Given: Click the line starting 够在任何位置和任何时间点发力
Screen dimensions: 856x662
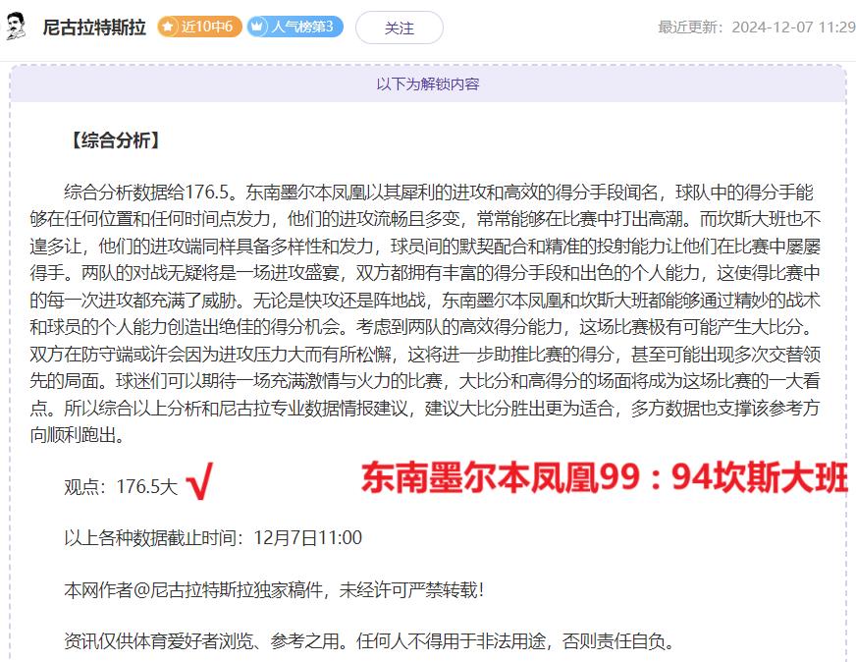Looking at the screenshot, I should click(x=425, y=219).
